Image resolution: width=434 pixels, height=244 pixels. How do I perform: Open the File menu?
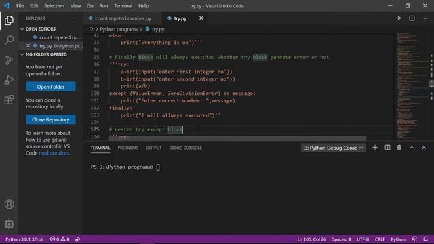[x=20, y=6]
